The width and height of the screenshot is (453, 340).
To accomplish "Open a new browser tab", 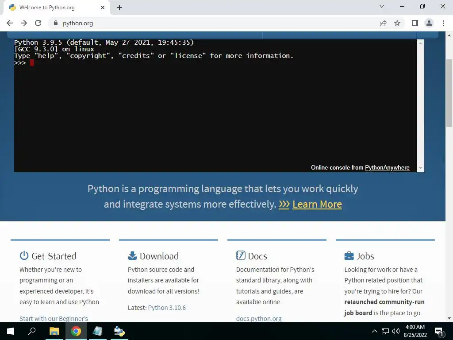I will click(x=119, y=8).
